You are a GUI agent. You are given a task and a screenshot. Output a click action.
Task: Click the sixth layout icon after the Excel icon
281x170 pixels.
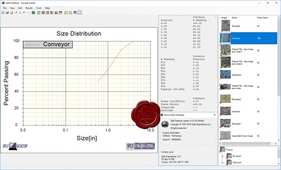tap(60, 13)
